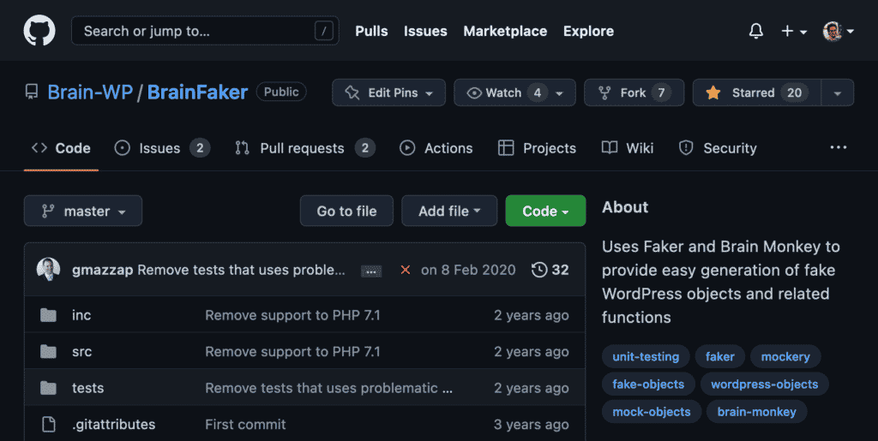878x441 pixels.
Task: Click the GitHub logo icon
Action: [39, 31]
